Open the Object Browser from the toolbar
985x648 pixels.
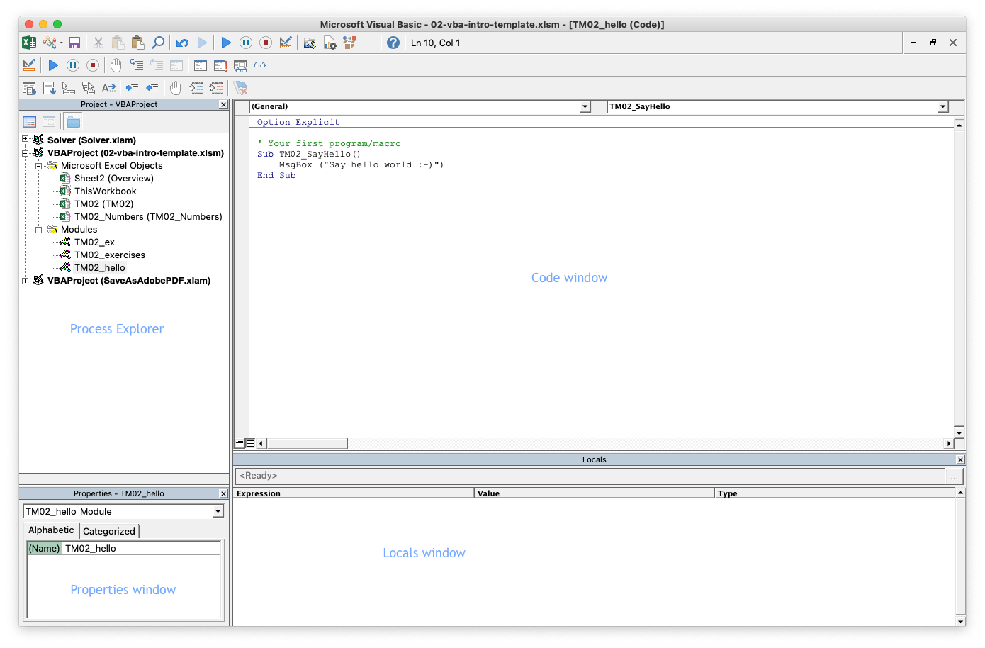(349, 43)
